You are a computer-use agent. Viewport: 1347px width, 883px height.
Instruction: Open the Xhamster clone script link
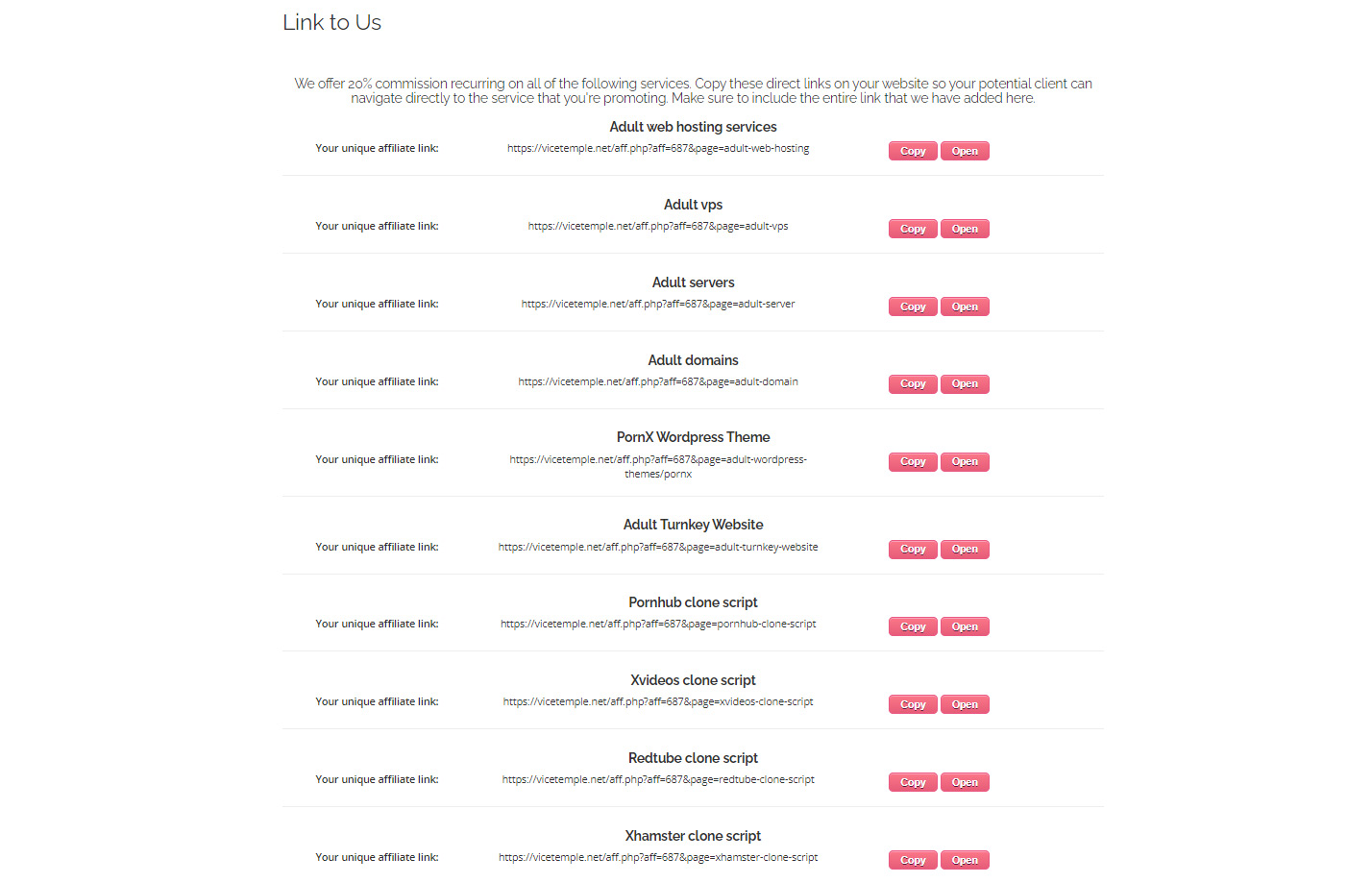[965, 861]
